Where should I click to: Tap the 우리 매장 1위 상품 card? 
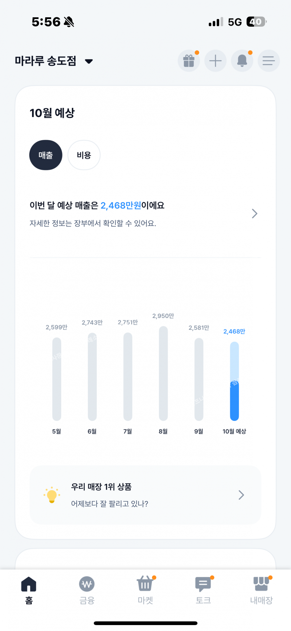tap(145, 495)
